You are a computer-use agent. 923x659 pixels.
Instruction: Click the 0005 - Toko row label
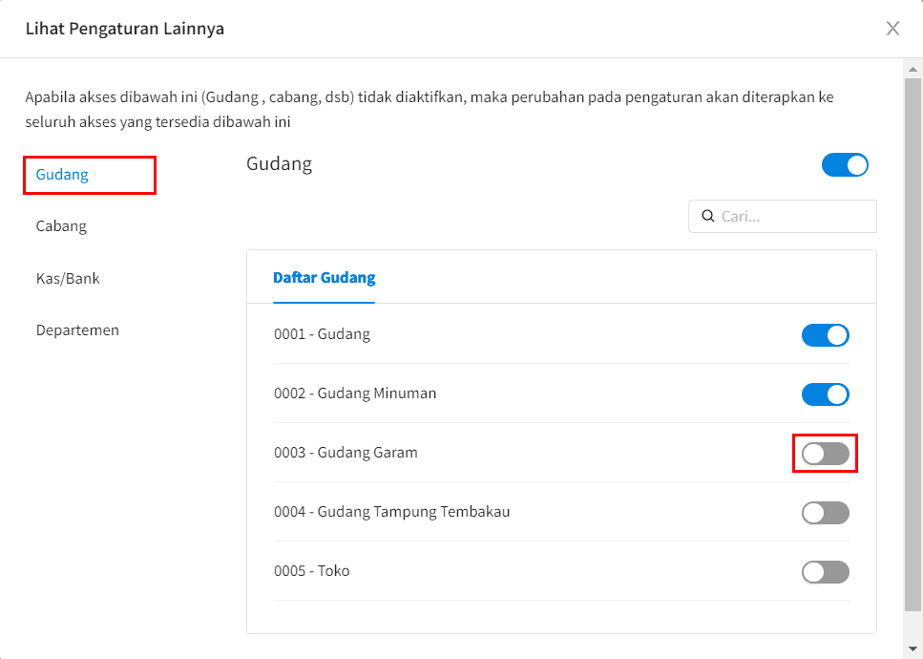click(x=312, y=571)
